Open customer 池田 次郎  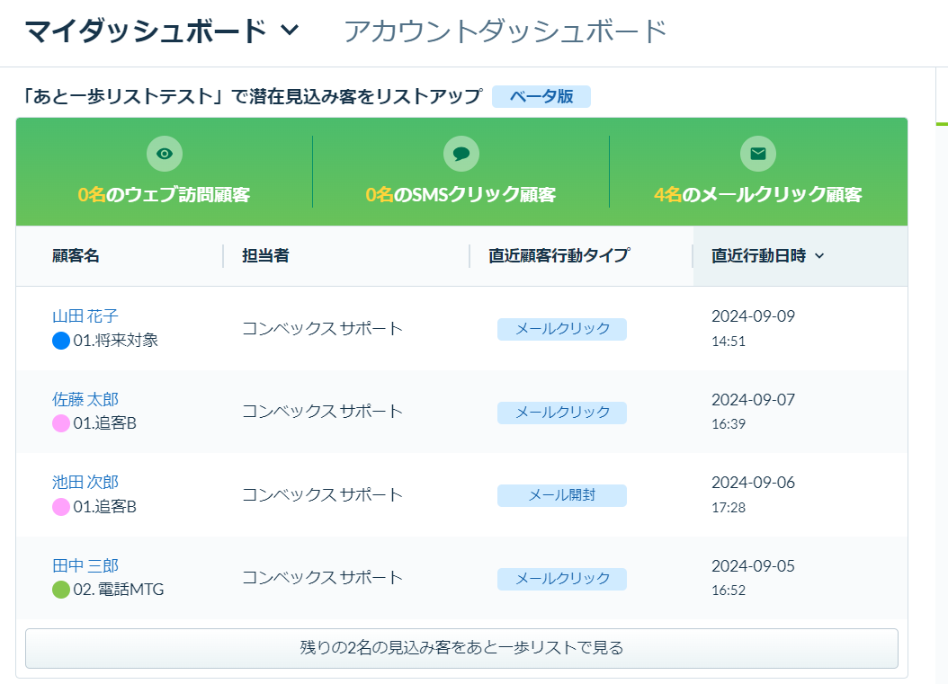[85, 482]
